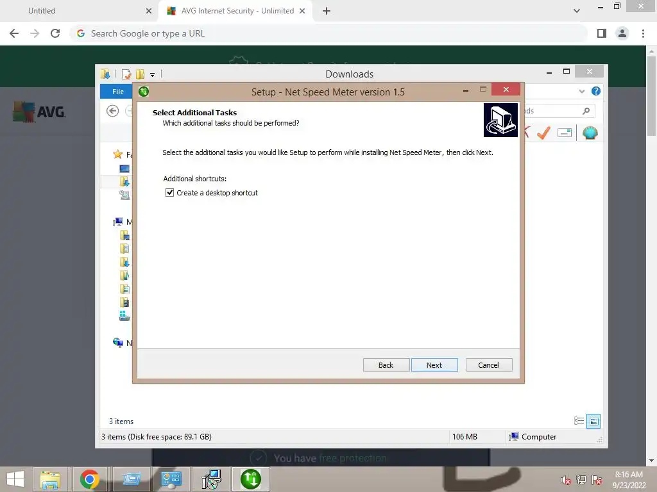Click Chrome's forward arrow
This screenshot has width=657, height=492.
(x=35, y=33)
